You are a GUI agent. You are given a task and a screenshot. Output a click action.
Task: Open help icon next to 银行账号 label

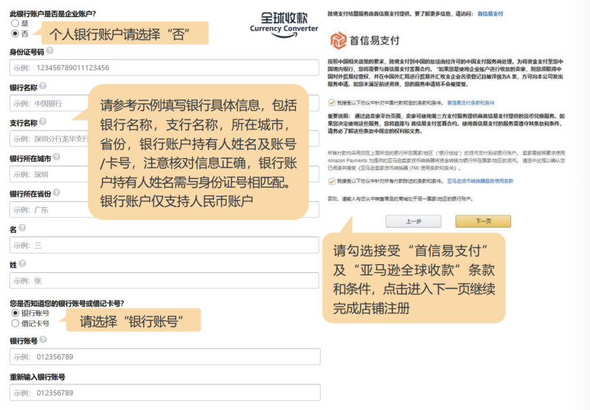43,339
